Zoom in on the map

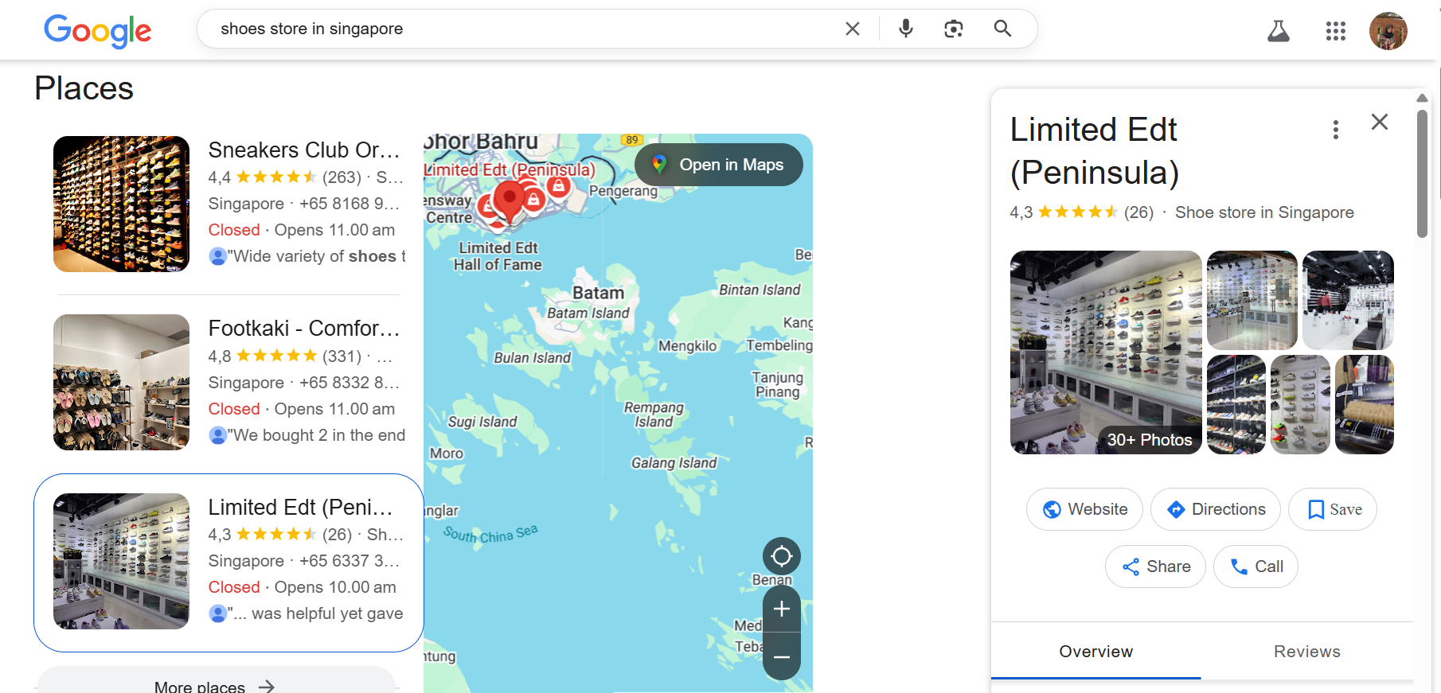coord(781,609)
